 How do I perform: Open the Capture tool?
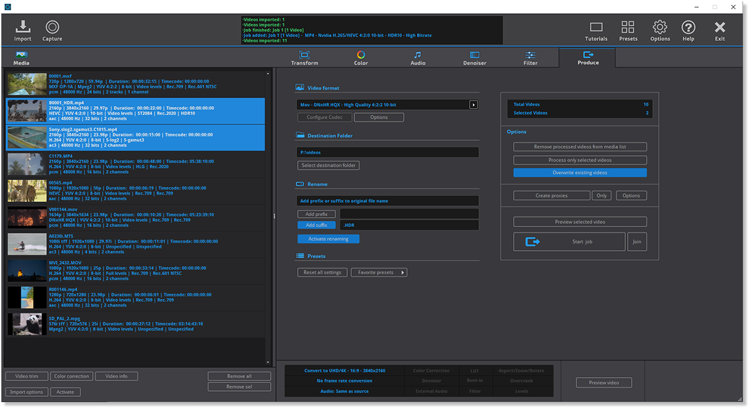click(x=52, y=31)
